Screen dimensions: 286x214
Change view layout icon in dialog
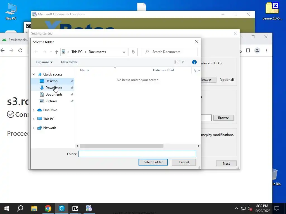pyautogui.click(x=177, y=62)
